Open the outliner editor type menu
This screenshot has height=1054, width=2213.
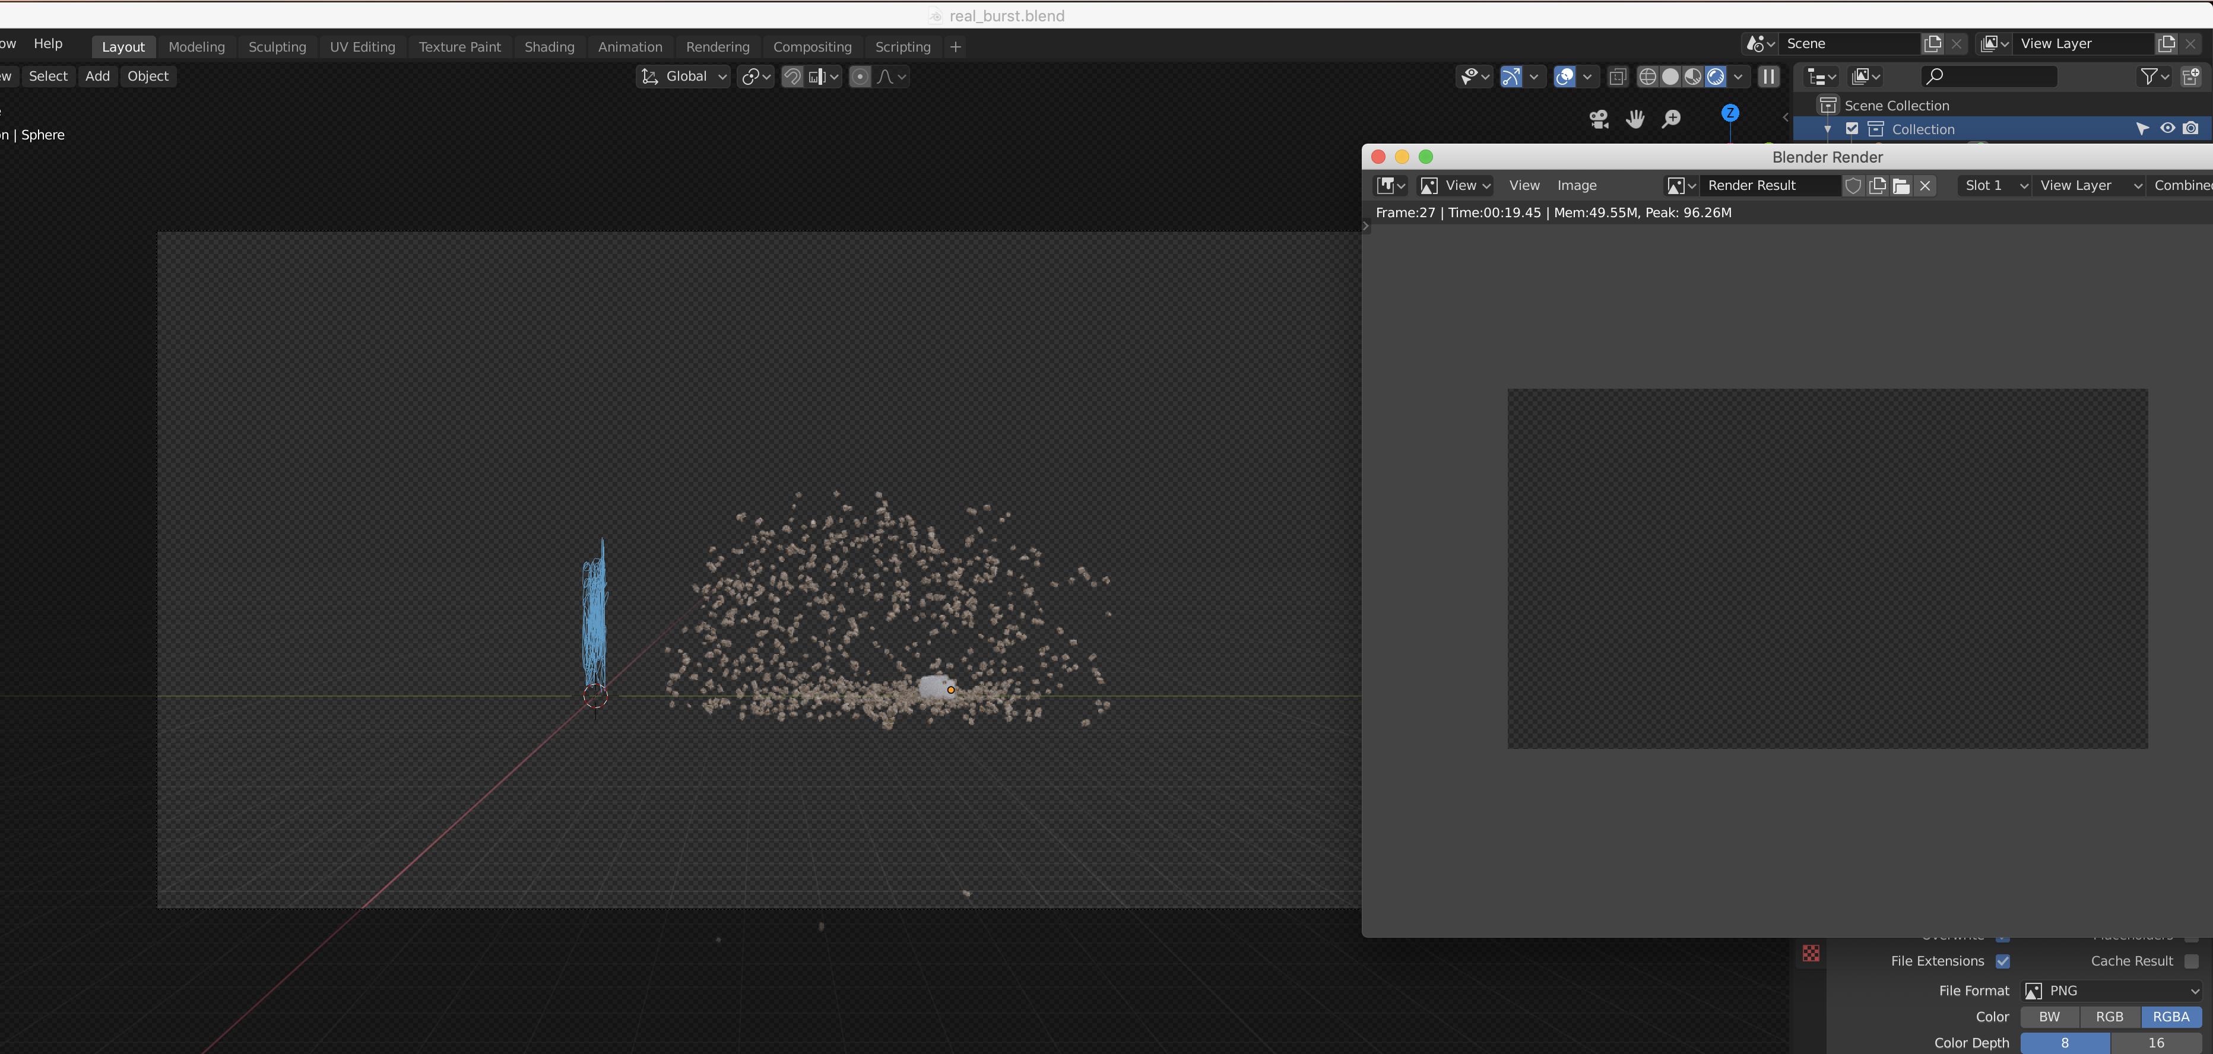coord(1821,77)
